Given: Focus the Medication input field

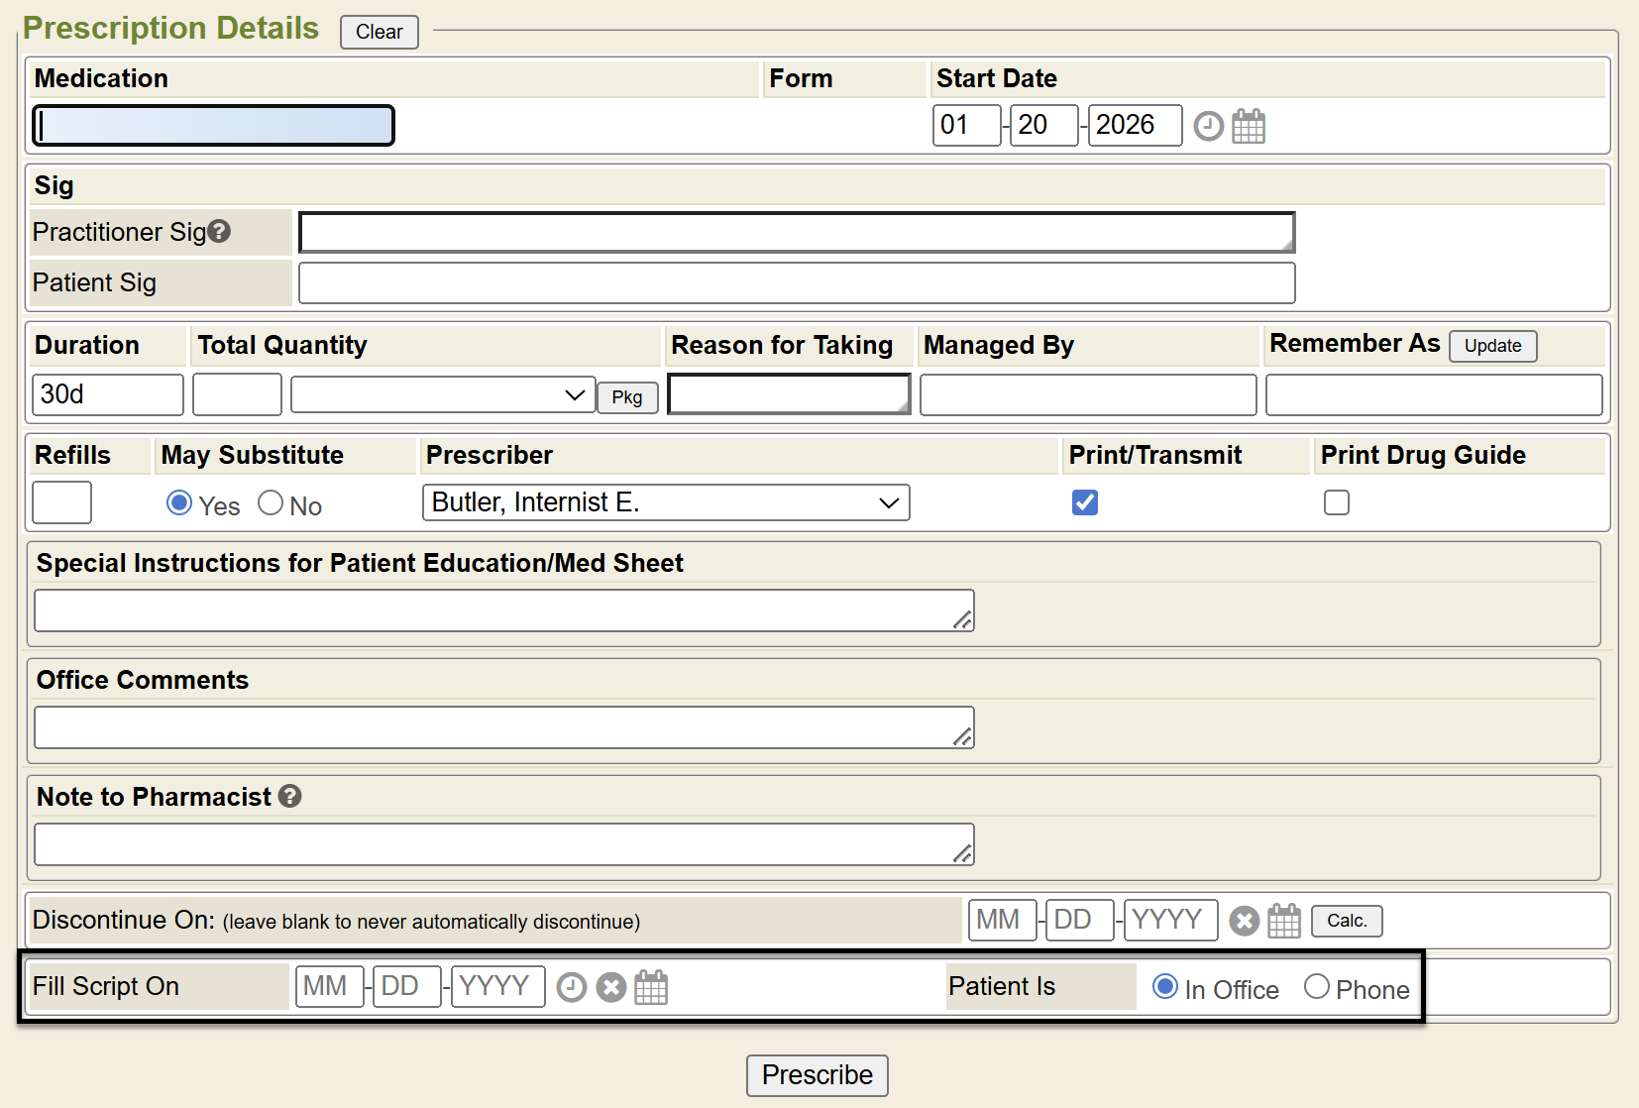Looking at the screenshot, I should click(x=214, y=126).
